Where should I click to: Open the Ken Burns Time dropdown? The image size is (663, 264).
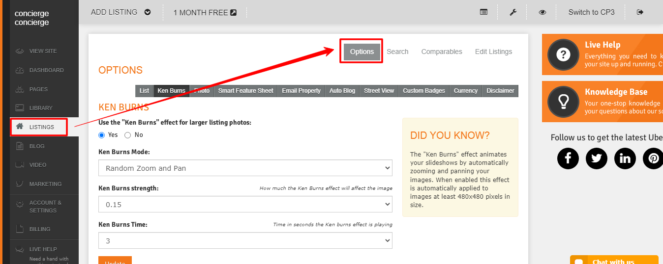point(245,241)
